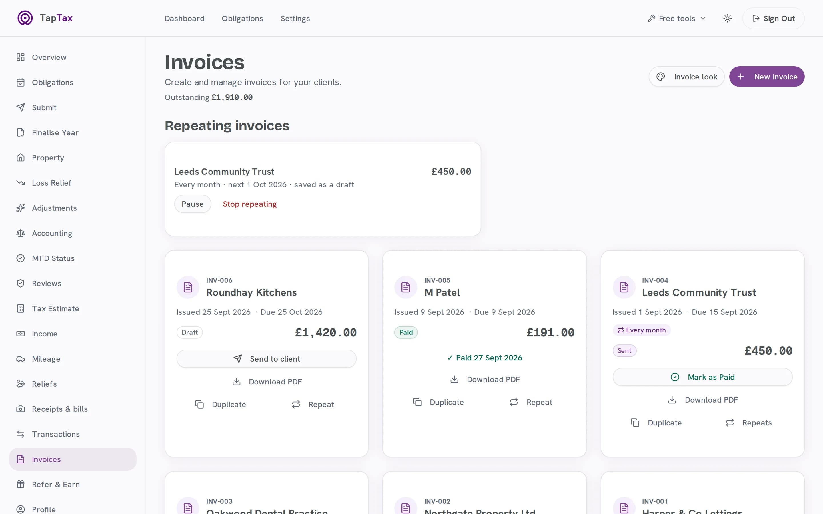Download PDF for INV-005 M Patel
Image resolution: width=823 pixels, height=514 pixels.
485,380
